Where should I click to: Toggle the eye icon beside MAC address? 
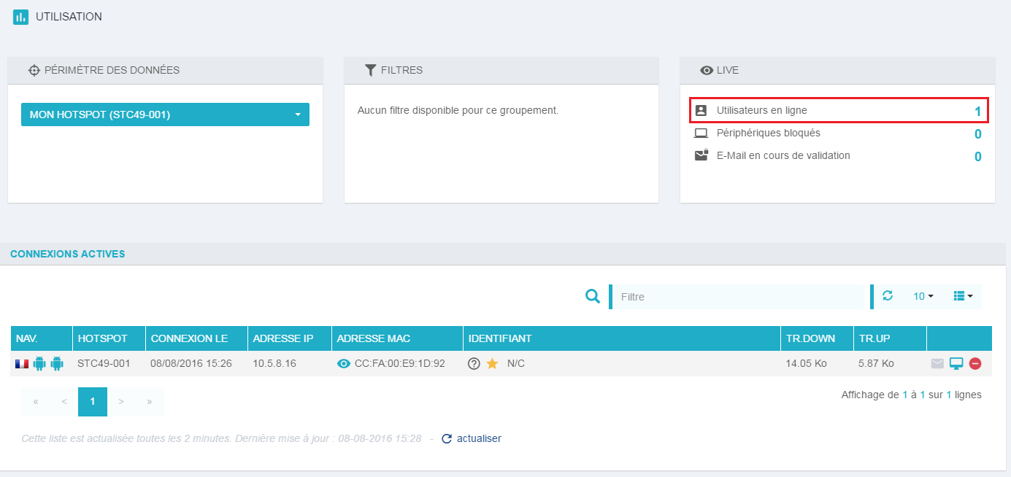[344, 364]
